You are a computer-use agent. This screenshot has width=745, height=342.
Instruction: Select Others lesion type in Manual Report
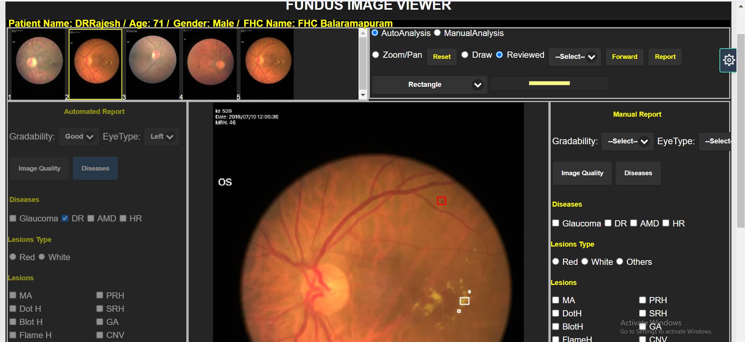click(620, 261)
